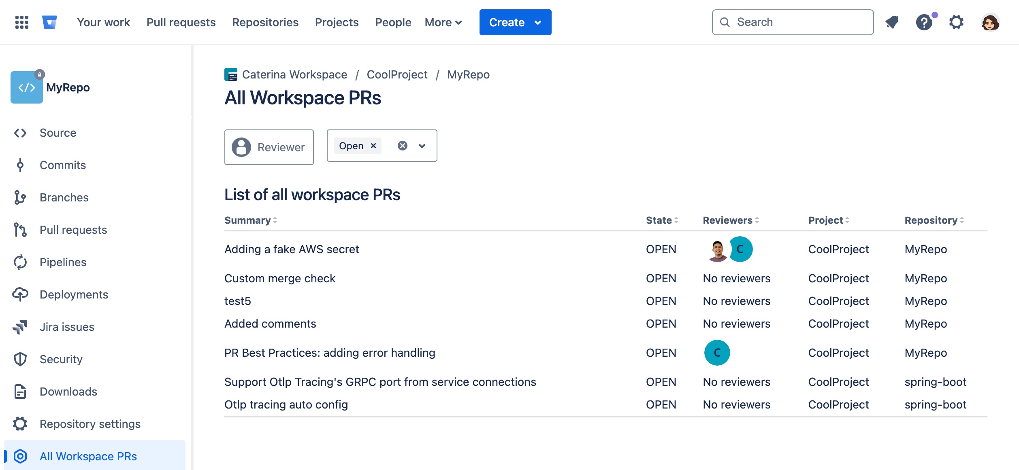Image resolution: width=1019 pixels, height=470 pixels.
Task: Open Your work in top navigation
Action: (103, 22)
